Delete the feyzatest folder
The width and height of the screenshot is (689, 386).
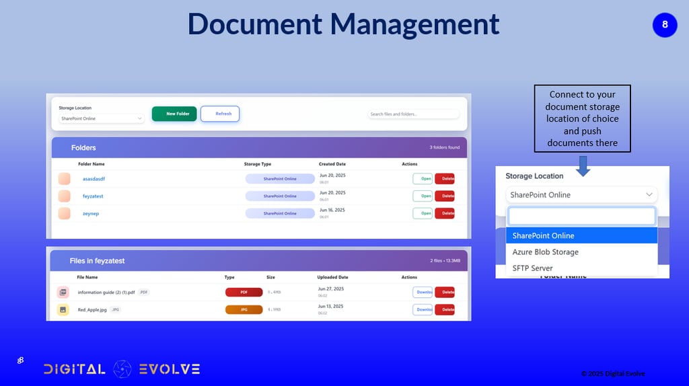[445, 196]
